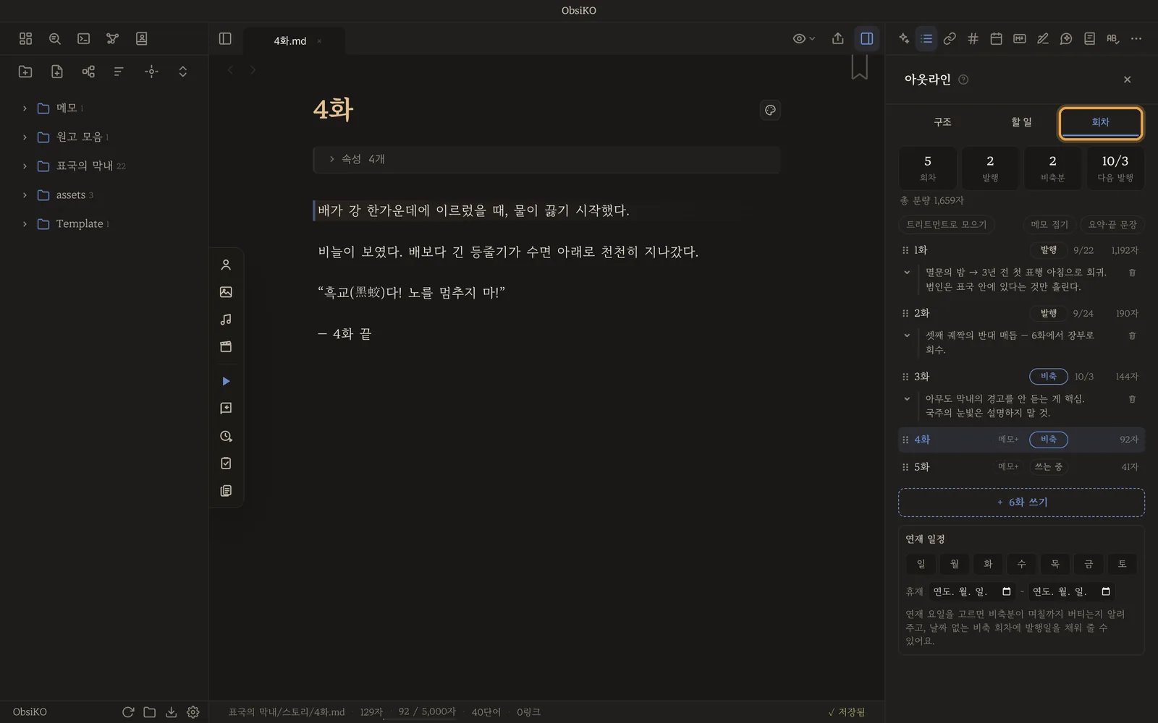The height and width of the screenshot is (723, 1158).
Task: Open the graph view icon in left ribbon
Action: (x=112, y=38)
